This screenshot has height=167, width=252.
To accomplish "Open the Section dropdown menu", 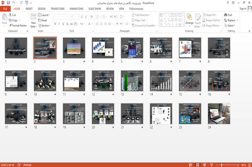I will pyautogui.click(x=44, y=26).
